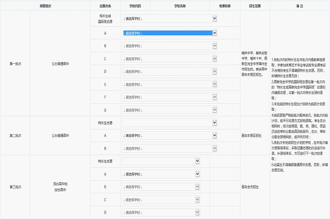Open the school dropdown for 第二批次 choice B
The image size is (330, 219).
tap(169, 149)
